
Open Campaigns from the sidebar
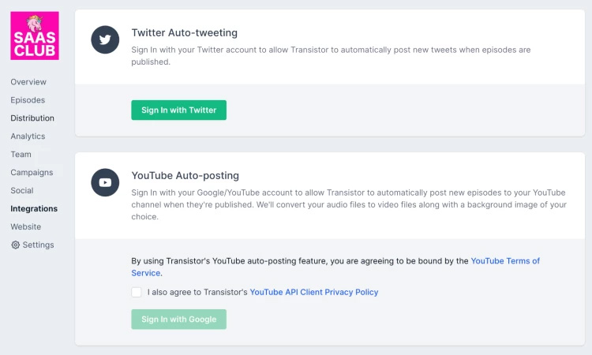coord(32,173)
